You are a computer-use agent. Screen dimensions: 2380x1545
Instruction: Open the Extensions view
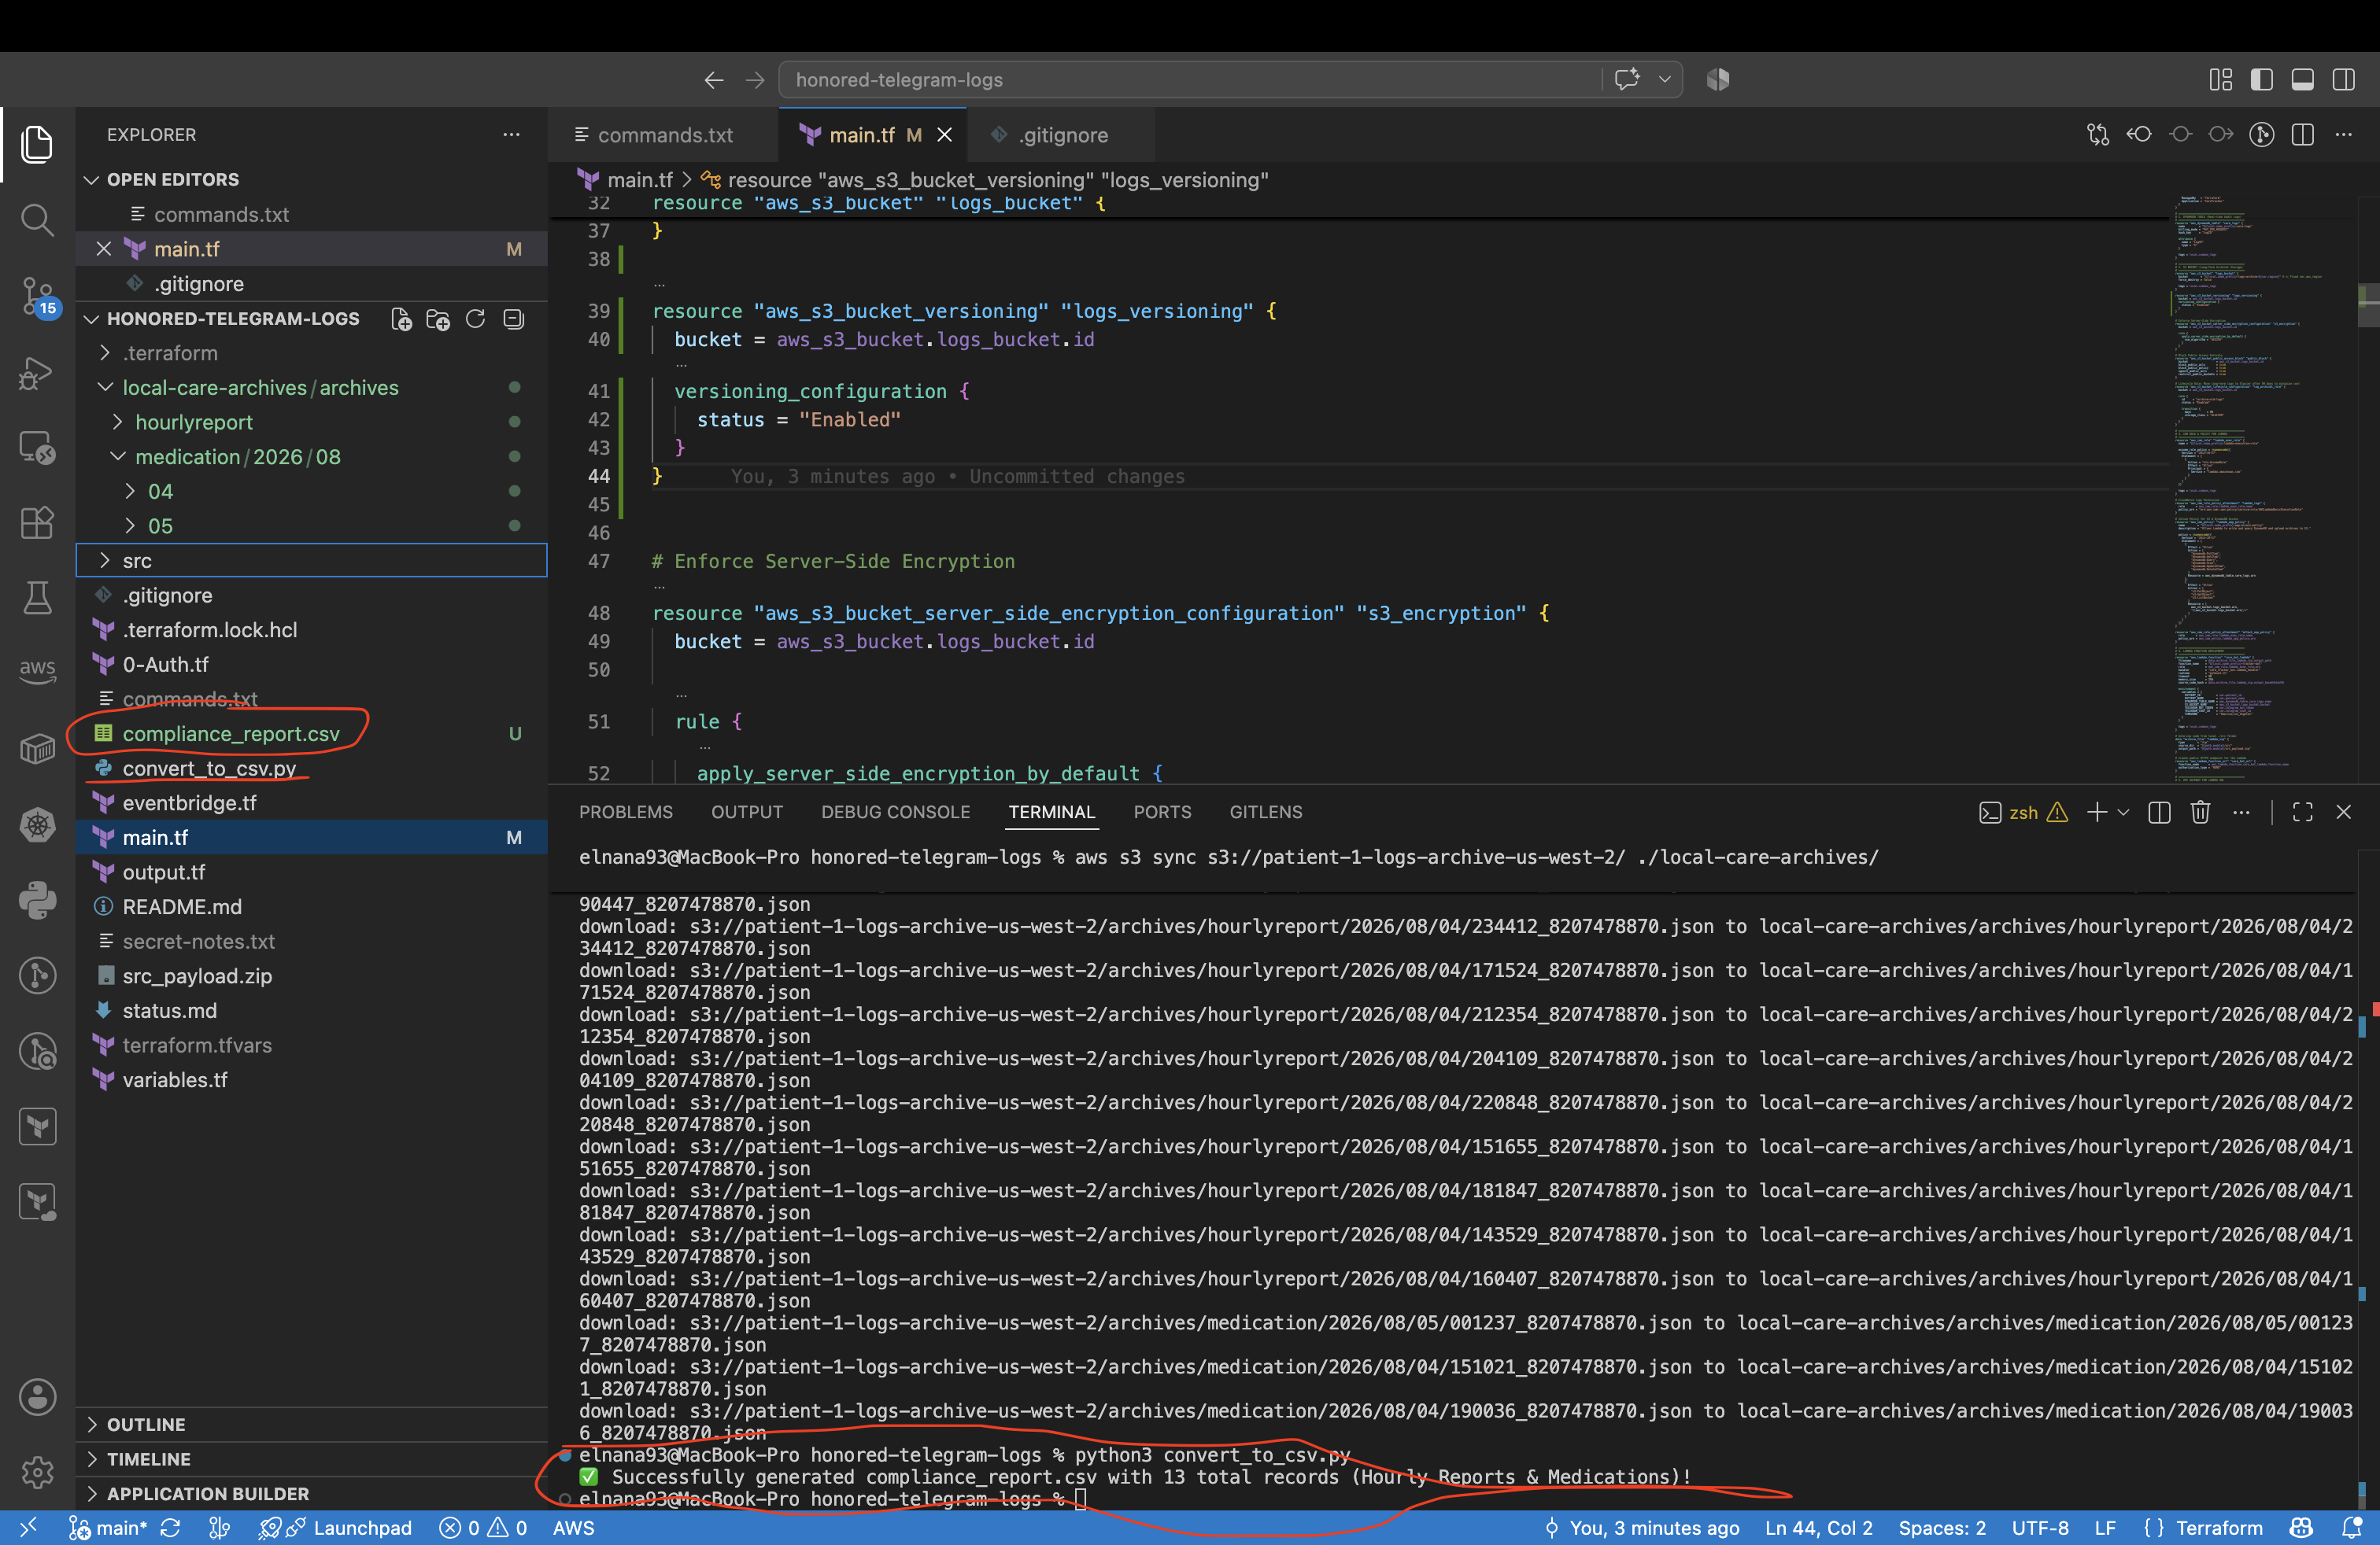pyautogui.click(x=37, y=522)
